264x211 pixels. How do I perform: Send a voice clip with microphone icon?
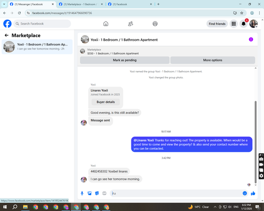click(82, 194)
